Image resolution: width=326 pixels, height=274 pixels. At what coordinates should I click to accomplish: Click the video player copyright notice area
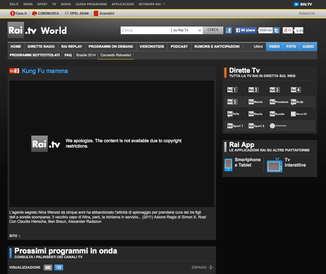pyautogui.click(x=112, y=143)
